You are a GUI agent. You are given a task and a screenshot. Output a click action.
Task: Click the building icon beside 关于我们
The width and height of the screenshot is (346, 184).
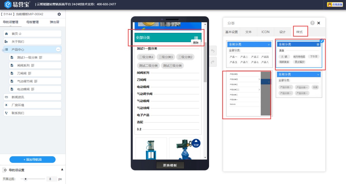pyautogui.click(x=6, y=42)
